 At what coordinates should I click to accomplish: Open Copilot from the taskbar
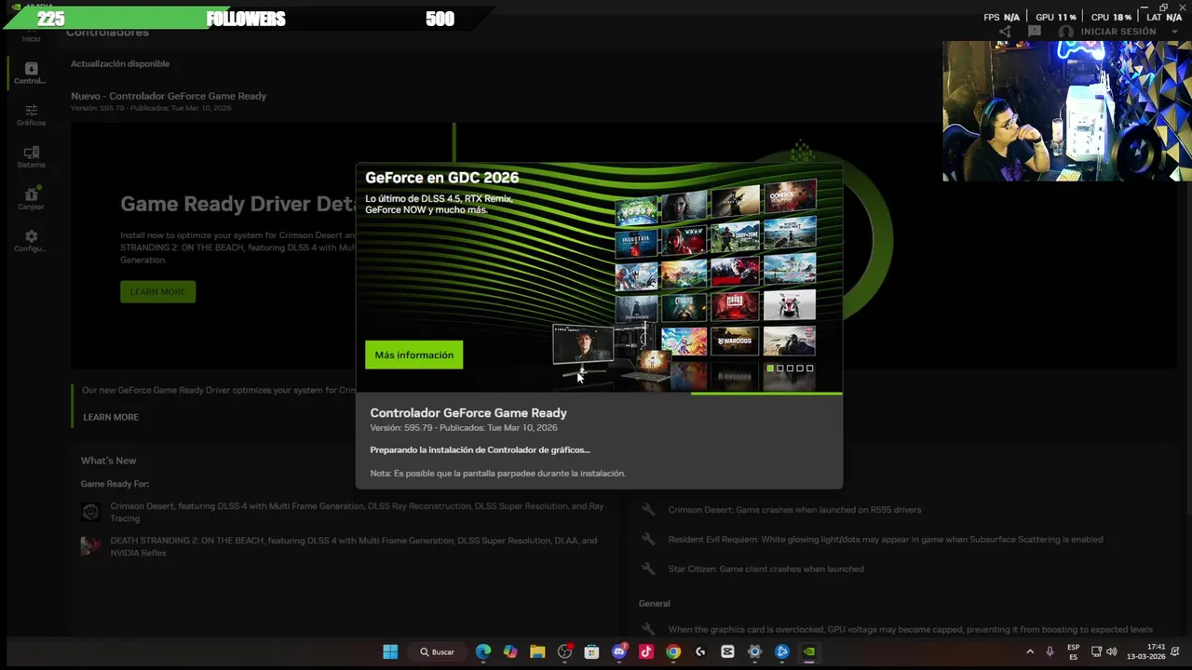(510, 651)
